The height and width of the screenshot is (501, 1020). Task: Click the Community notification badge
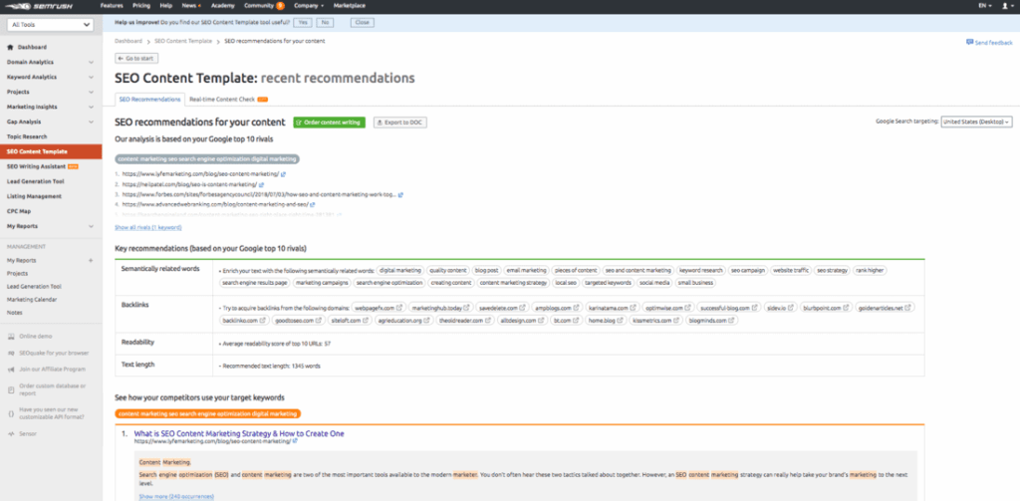click(280, 5)
